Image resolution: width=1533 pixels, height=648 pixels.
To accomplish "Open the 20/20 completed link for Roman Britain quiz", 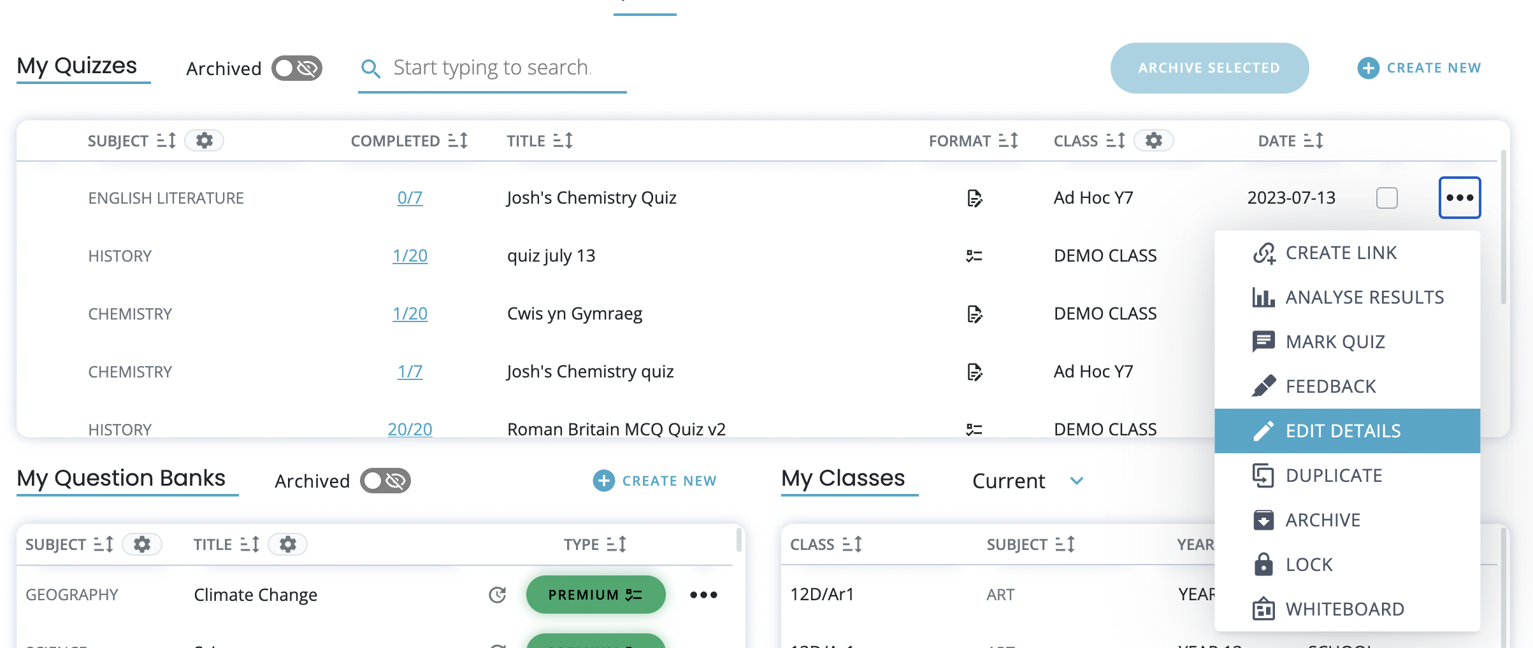I will tap(410, 430).
